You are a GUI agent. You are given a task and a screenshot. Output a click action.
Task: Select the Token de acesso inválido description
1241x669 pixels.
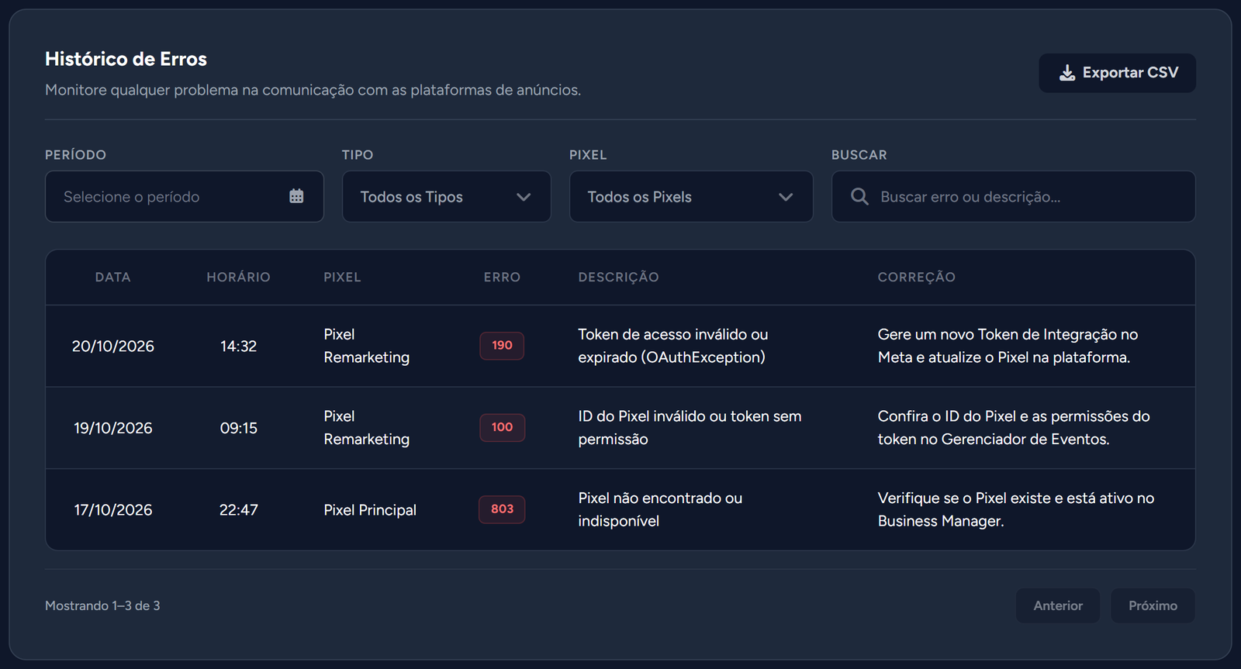(673, 346)
